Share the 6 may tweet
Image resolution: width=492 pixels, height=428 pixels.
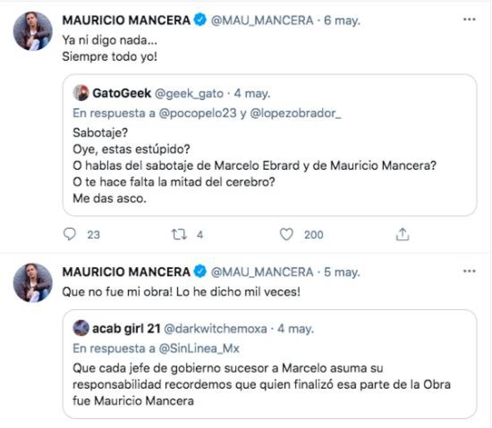(x=402, y=234)
